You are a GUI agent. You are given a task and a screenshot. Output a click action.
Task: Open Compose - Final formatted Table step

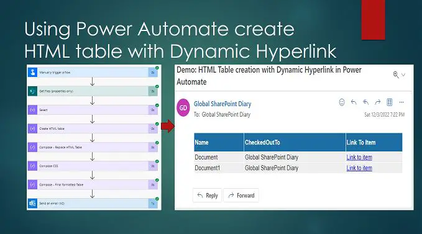93,185
